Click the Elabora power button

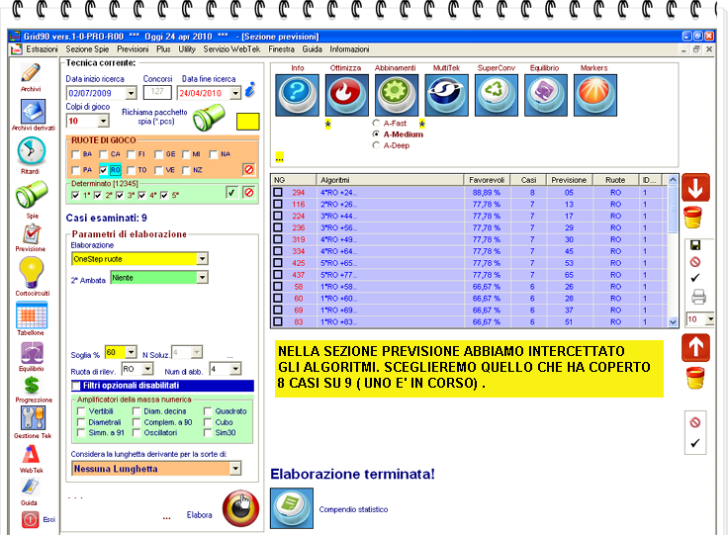tap(240, 508)
